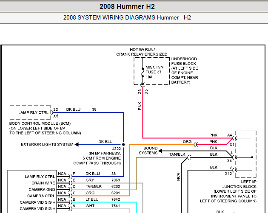Click the arrowhead pointing to Sound Systems

160,151
